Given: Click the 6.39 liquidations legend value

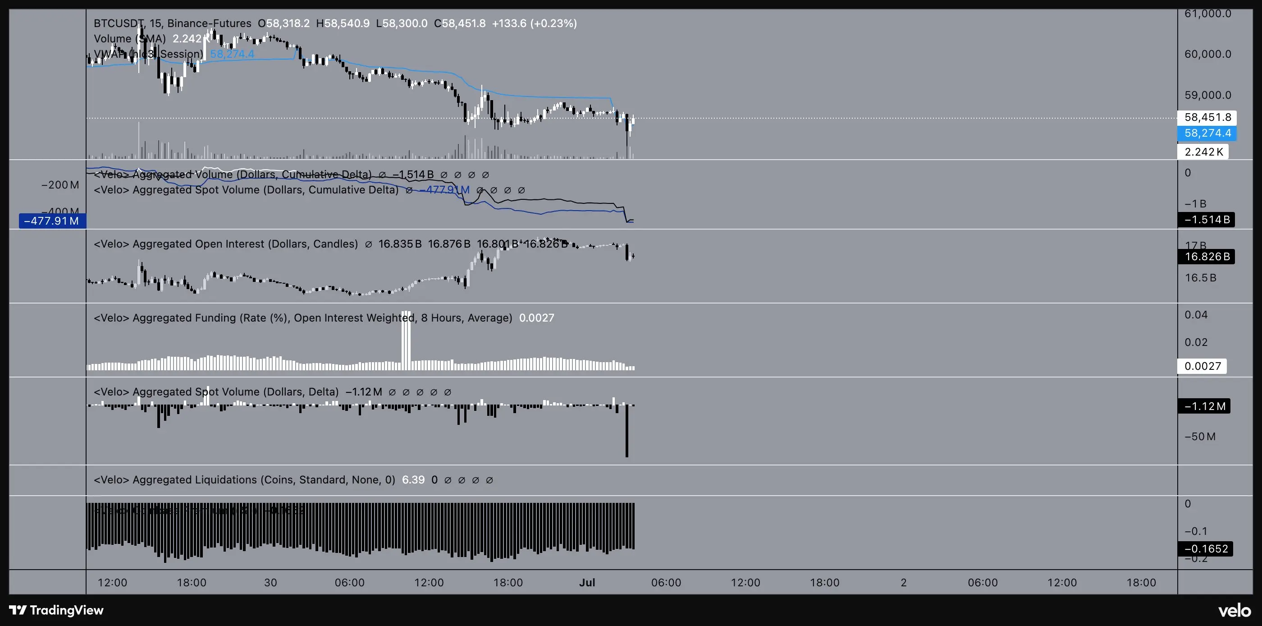Looking at the screenshot, I should click(413, 480).
